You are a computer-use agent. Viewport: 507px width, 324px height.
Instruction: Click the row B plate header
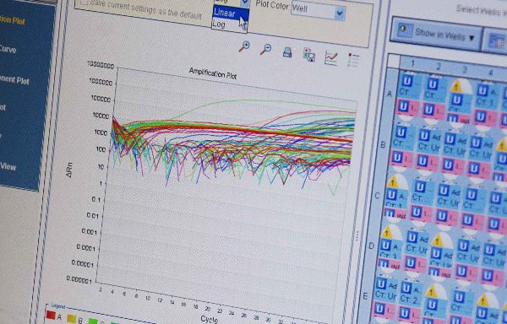pyautogui.click(x=383, y=144)
